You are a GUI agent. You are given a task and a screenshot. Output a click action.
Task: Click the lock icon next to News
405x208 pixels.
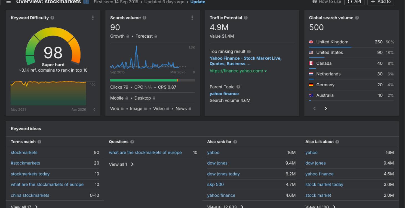coord(190,109)
